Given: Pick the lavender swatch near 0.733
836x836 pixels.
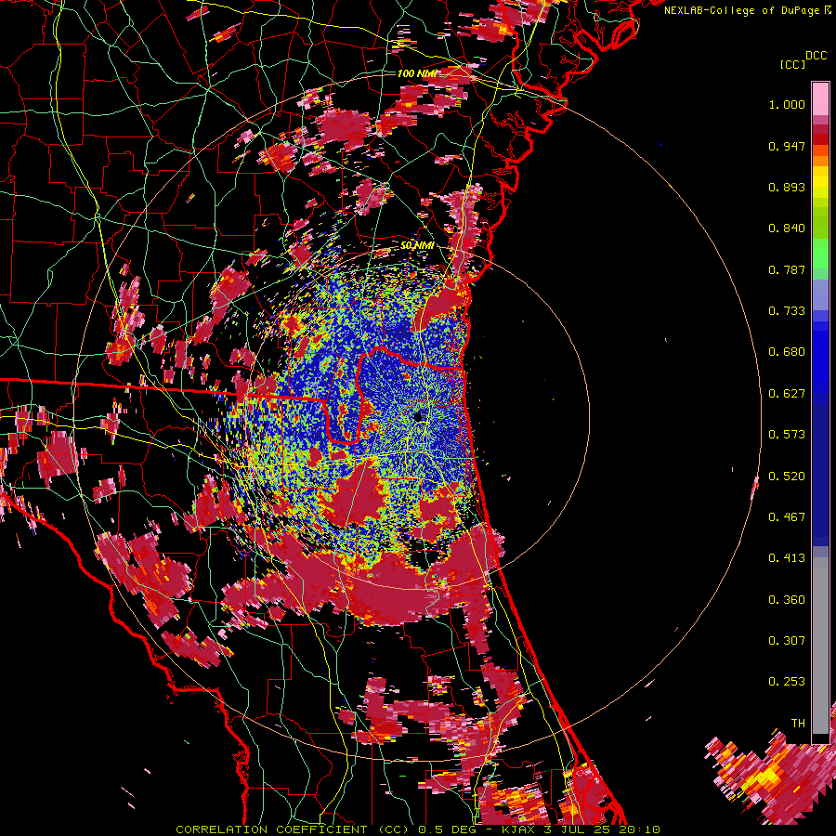Looking at the screenshot, I should point(820,294).
